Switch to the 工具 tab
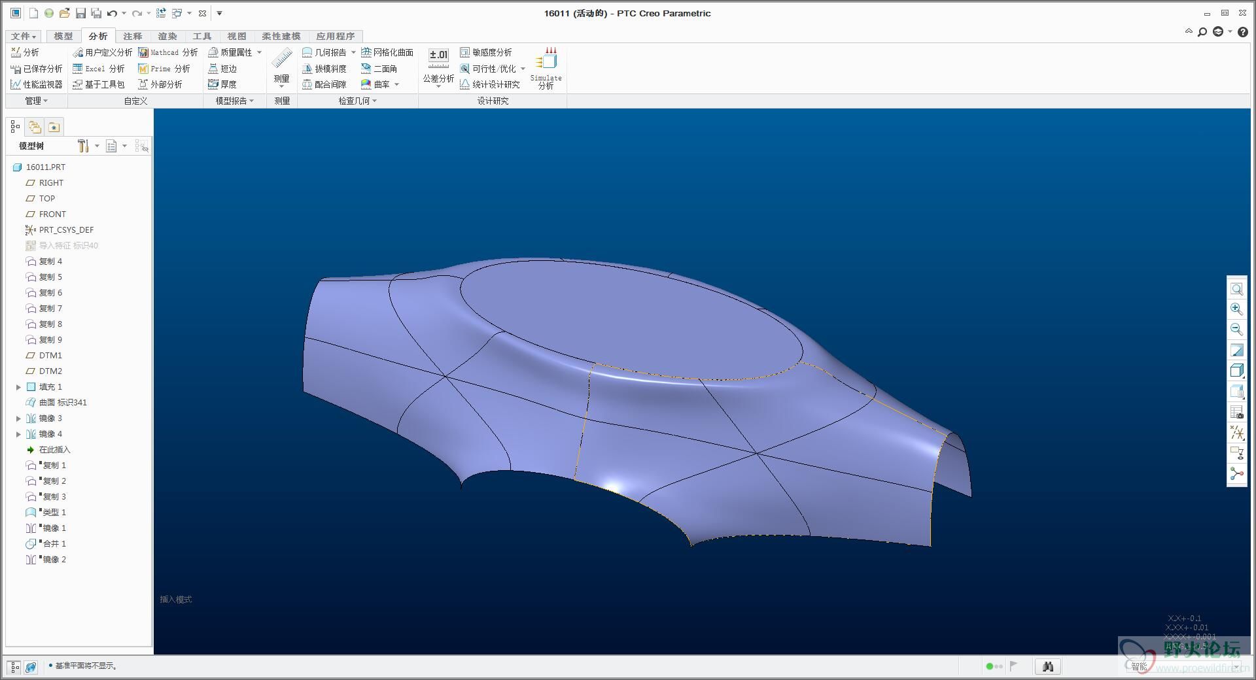The height and width of the screenshot is (680, 1256). click(x=202, y=36)
